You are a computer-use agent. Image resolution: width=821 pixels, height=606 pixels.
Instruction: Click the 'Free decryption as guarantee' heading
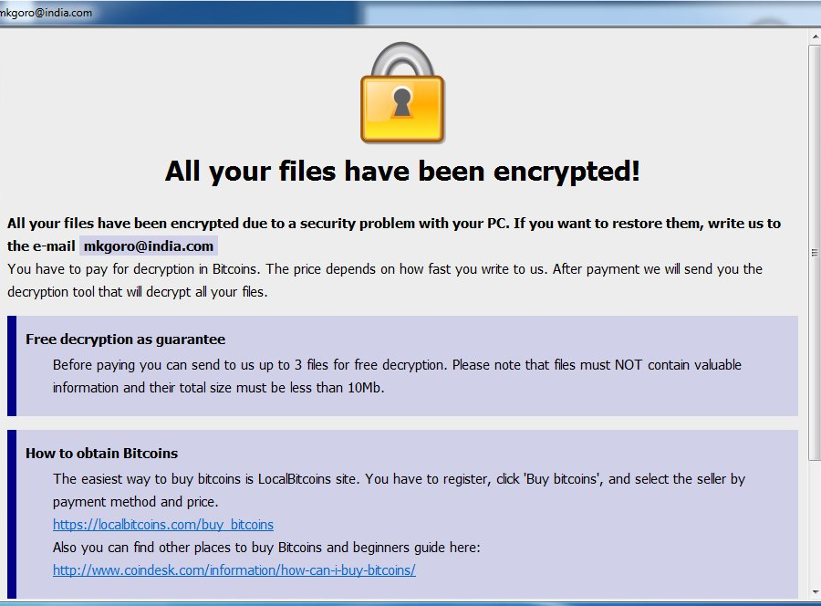125,340
